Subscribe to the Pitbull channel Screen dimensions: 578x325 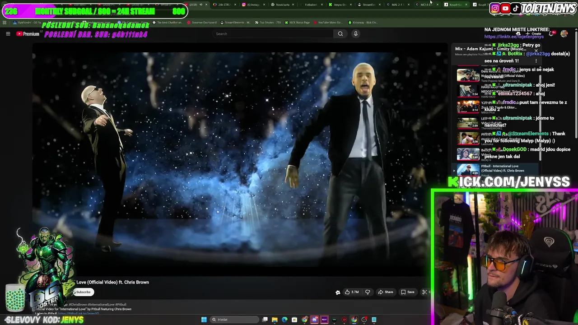click(83, 292)
